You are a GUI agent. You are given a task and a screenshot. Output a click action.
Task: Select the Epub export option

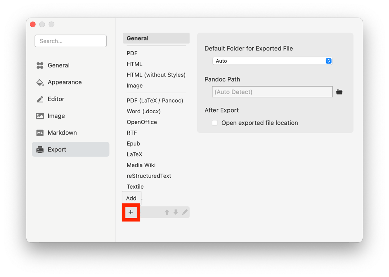coord(133,144)
